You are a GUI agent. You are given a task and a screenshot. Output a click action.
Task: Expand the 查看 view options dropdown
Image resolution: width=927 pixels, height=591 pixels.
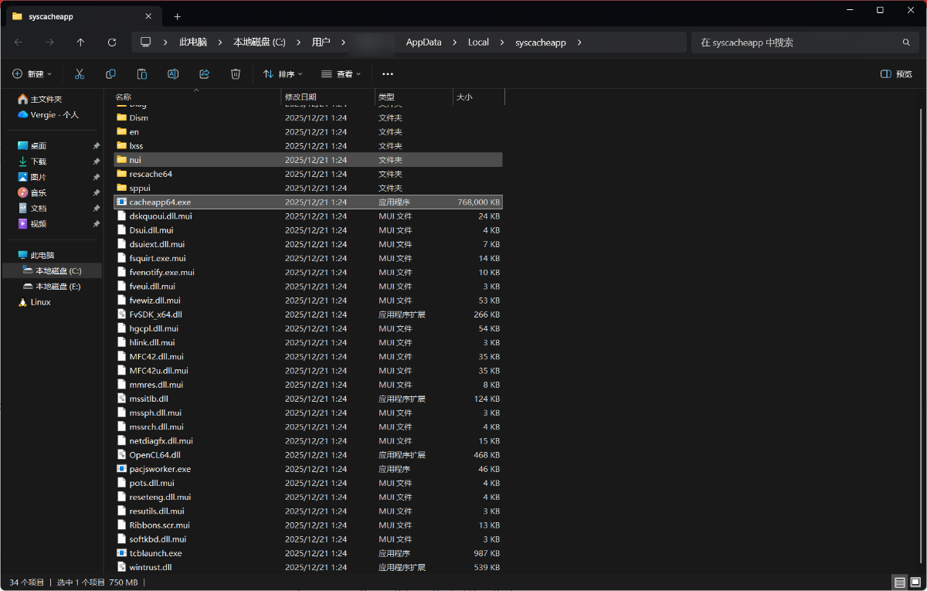[341, 74]
